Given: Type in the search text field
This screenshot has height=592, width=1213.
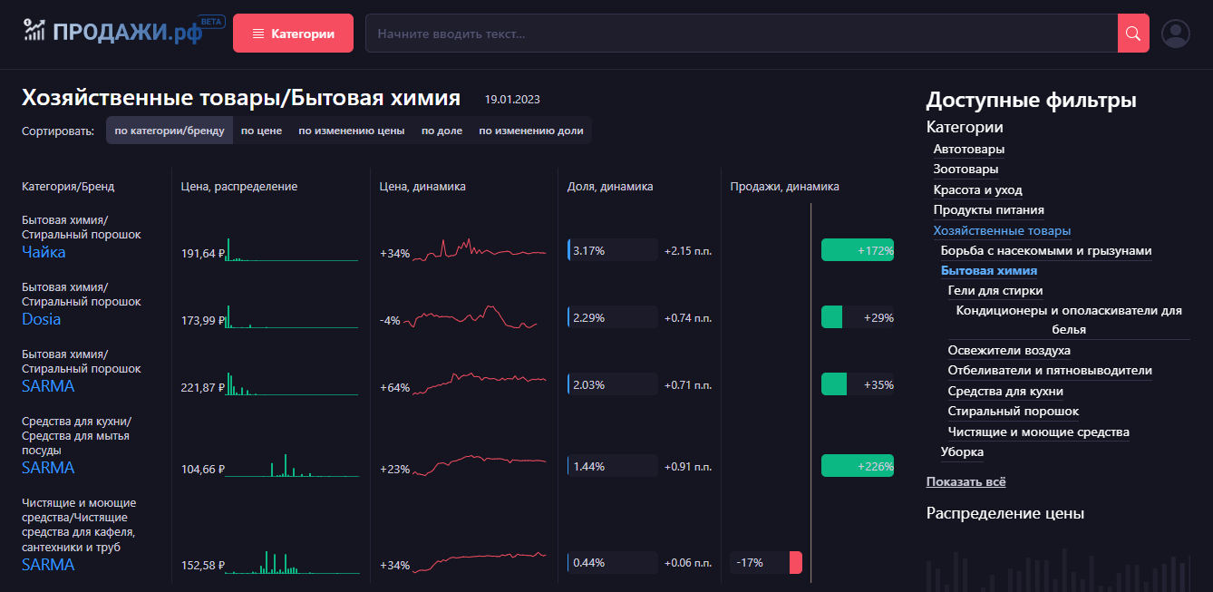Looking at the screenshot, I should [x=741, y=34].
